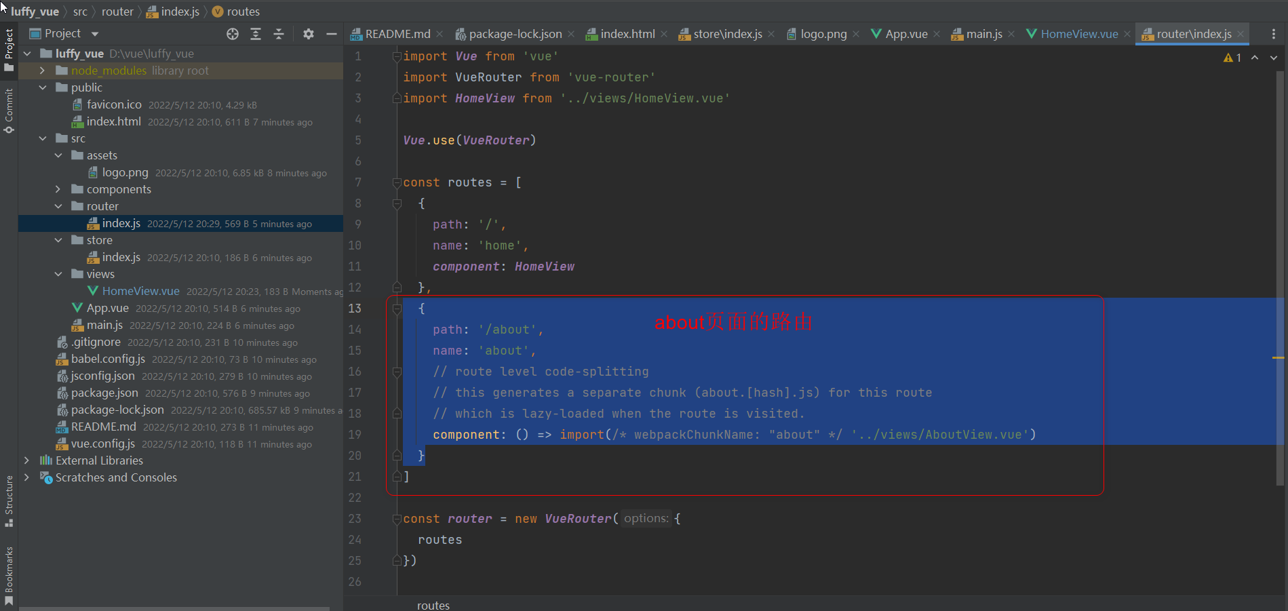This screenshot has height=611, width=1288.
Task: Toggle code fold on line 7 routes array
Action: [397, 183]
